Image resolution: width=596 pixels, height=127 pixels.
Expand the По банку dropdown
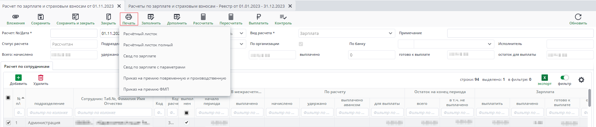pyautogui.click(x=490, y=44)
